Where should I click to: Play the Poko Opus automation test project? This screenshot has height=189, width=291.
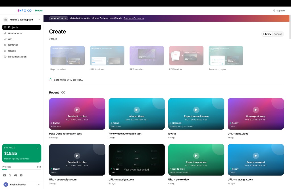(77, 110)
